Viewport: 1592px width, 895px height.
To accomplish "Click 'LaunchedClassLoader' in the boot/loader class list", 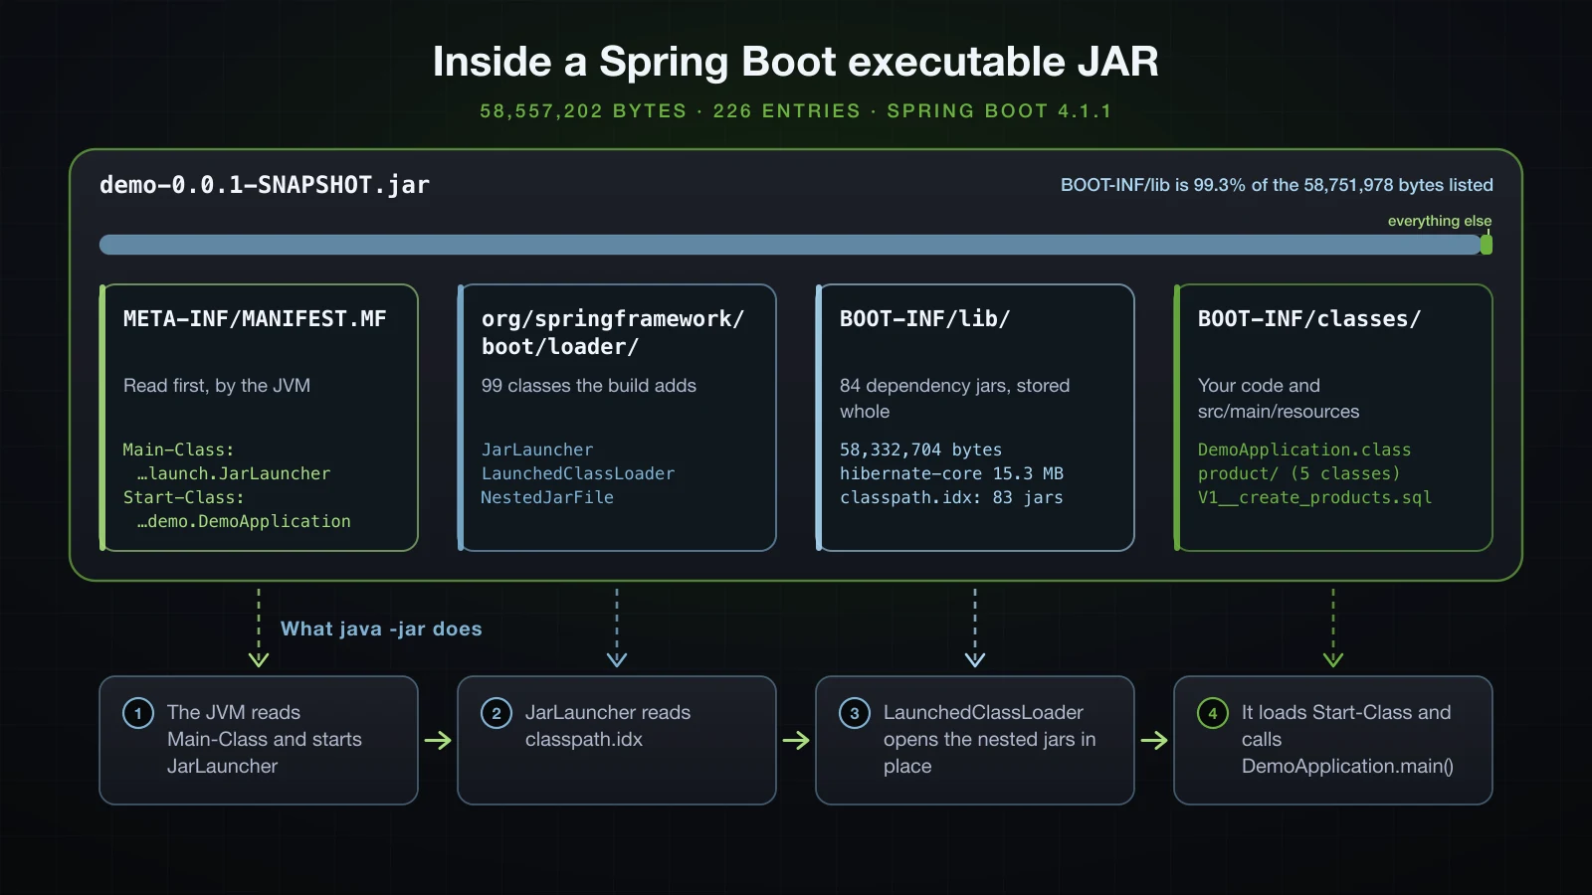I will tap(578, 473).
